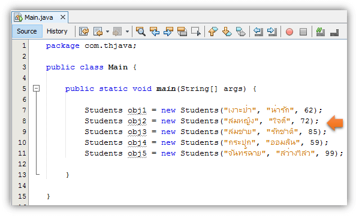This screenshot has width=359, height=216.
Task: Shift Line Right toolbar icon
Action: [272, 31]
